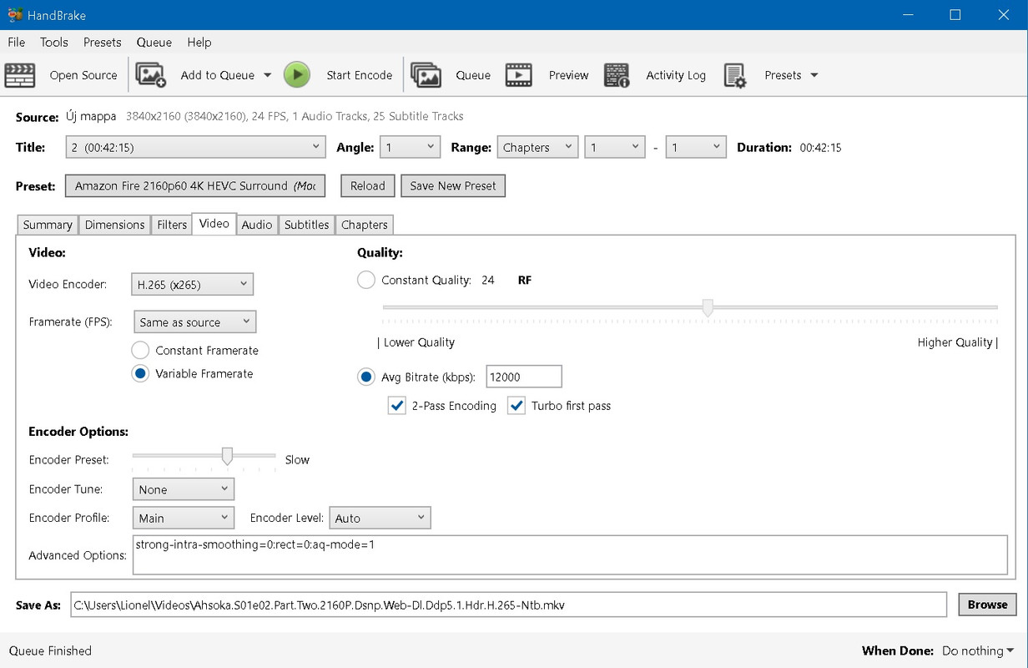Switch to the Audio tab

coord(257,225)
